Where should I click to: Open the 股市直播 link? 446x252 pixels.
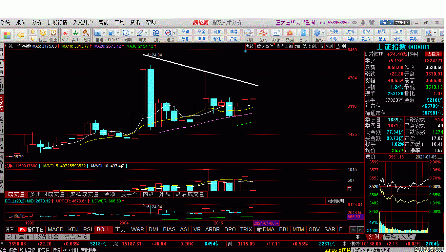19,236
